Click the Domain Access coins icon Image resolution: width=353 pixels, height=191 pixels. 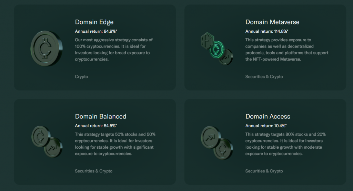coord(217,143)
